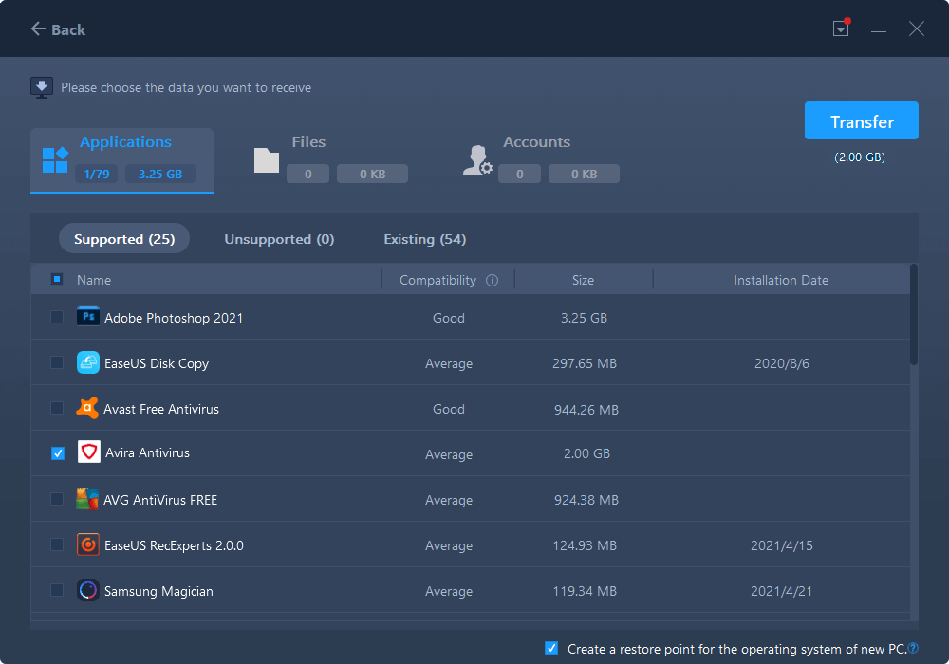Switch to the Files tab

[330, 160]
